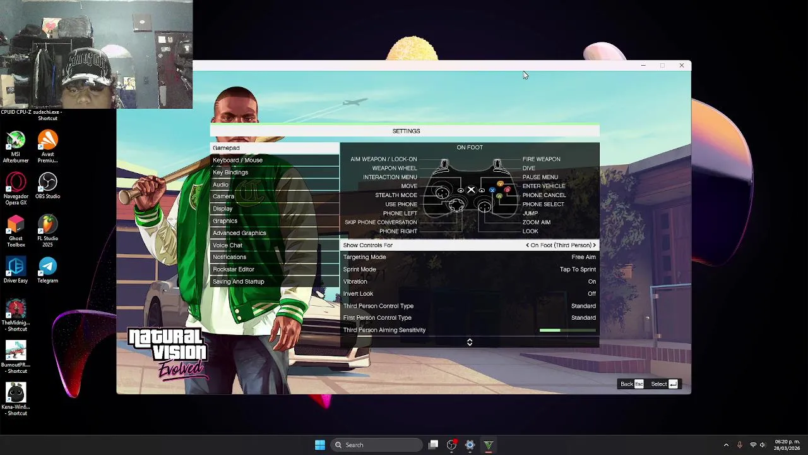Open the volume tray icon
The width and height of the screenshot is (808, 455).
763,445
